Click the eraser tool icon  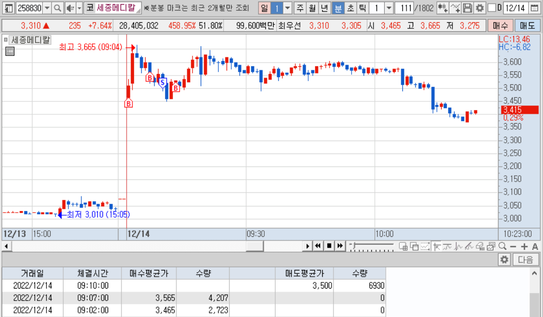[480, 246]
